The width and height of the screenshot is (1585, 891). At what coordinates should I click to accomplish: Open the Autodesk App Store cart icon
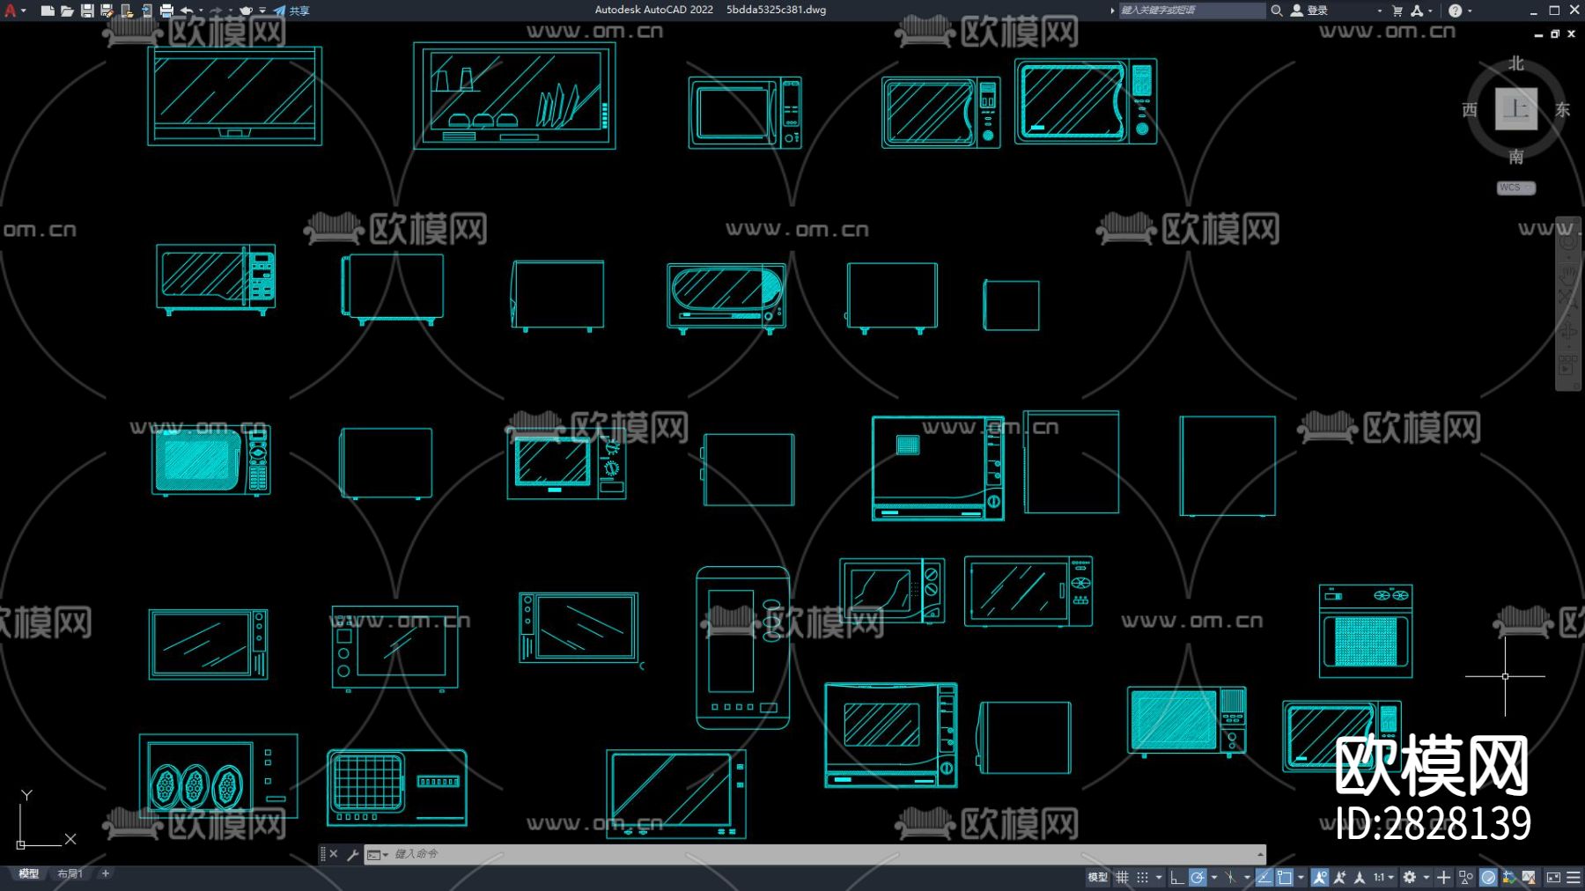(1397, 11)
